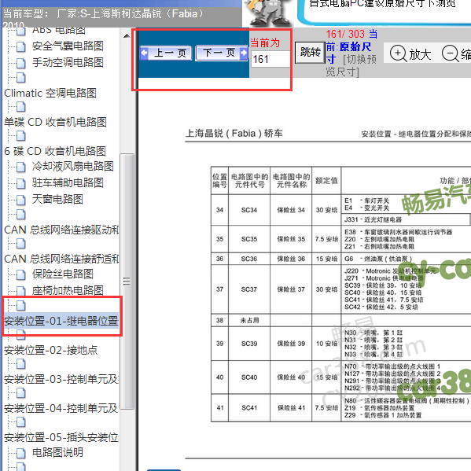Select CAN 总线网络连接舒适 entry

coord(61,259)
